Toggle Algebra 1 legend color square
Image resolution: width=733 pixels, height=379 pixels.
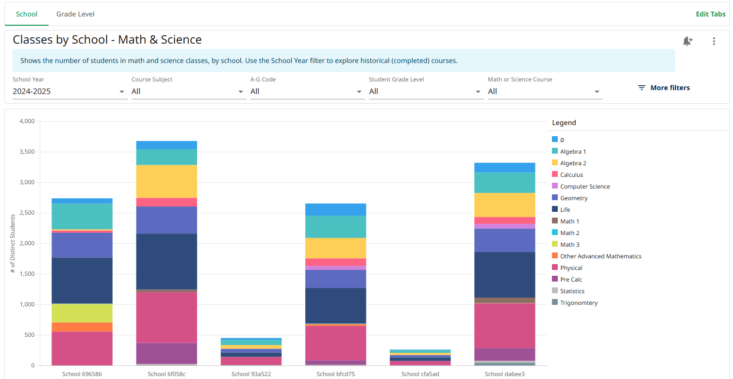tap(555, 152)
